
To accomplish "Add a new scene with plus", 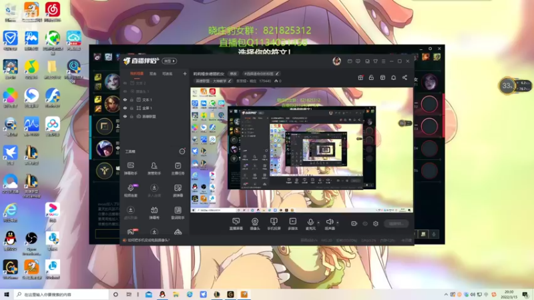I will 185,73.
